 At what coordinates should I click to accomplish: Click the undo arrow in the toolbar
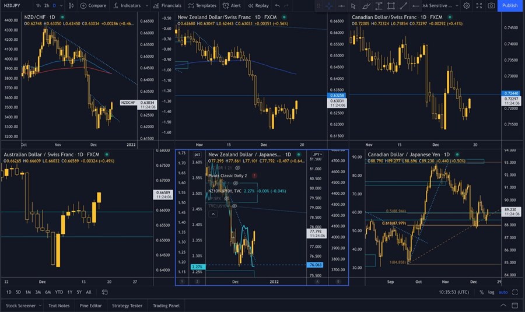[277, 5]
